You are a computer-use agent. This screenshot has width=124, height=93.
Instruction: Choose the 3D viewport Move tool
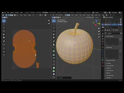click(x=54, y=28)
